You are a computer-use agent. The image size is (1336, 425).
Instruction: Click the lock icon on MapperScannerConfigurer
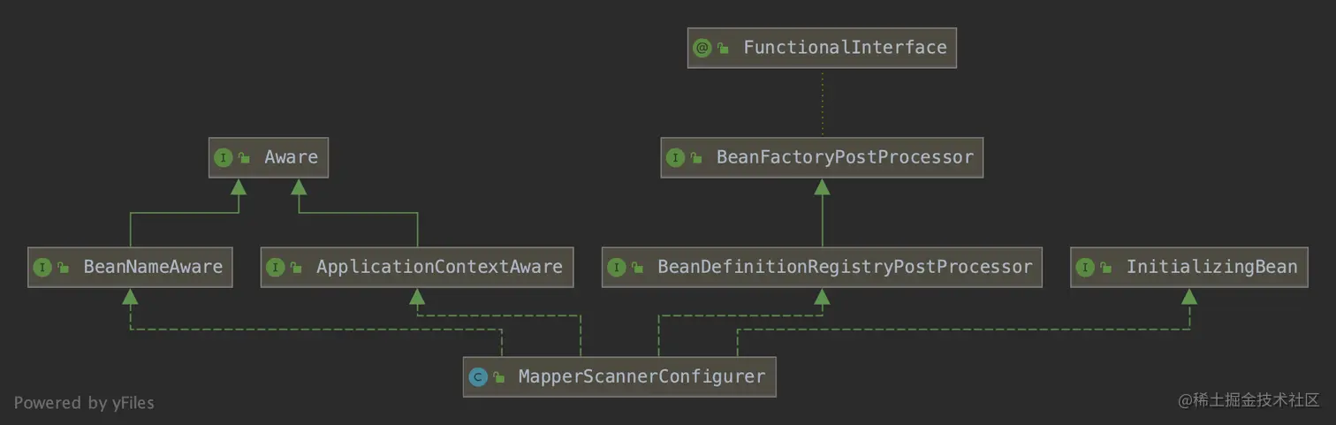tap(498, 378)
